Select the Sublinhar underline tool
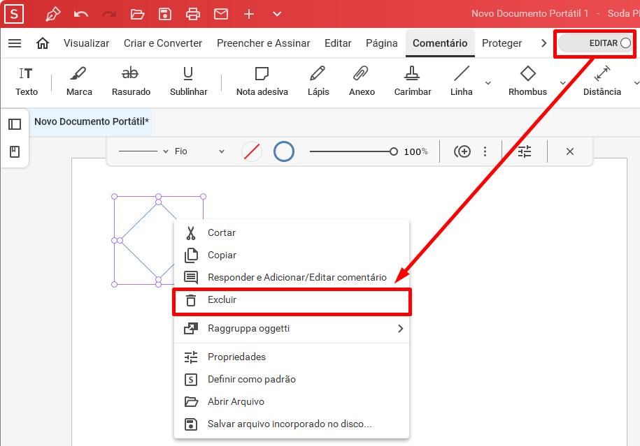Image resolution: width=640 pixels, height=446 pixels. point(189,82)
